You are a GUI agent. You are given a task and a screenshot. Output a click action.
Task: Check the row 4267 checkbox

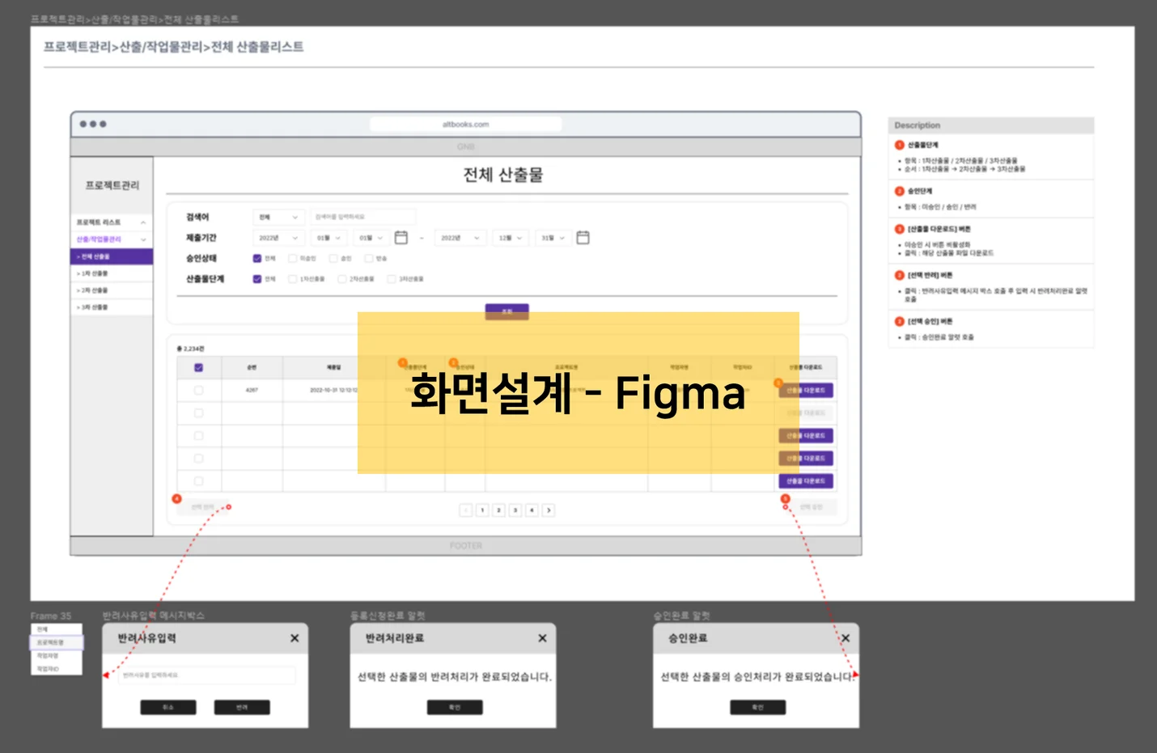(x=199, y=390)
